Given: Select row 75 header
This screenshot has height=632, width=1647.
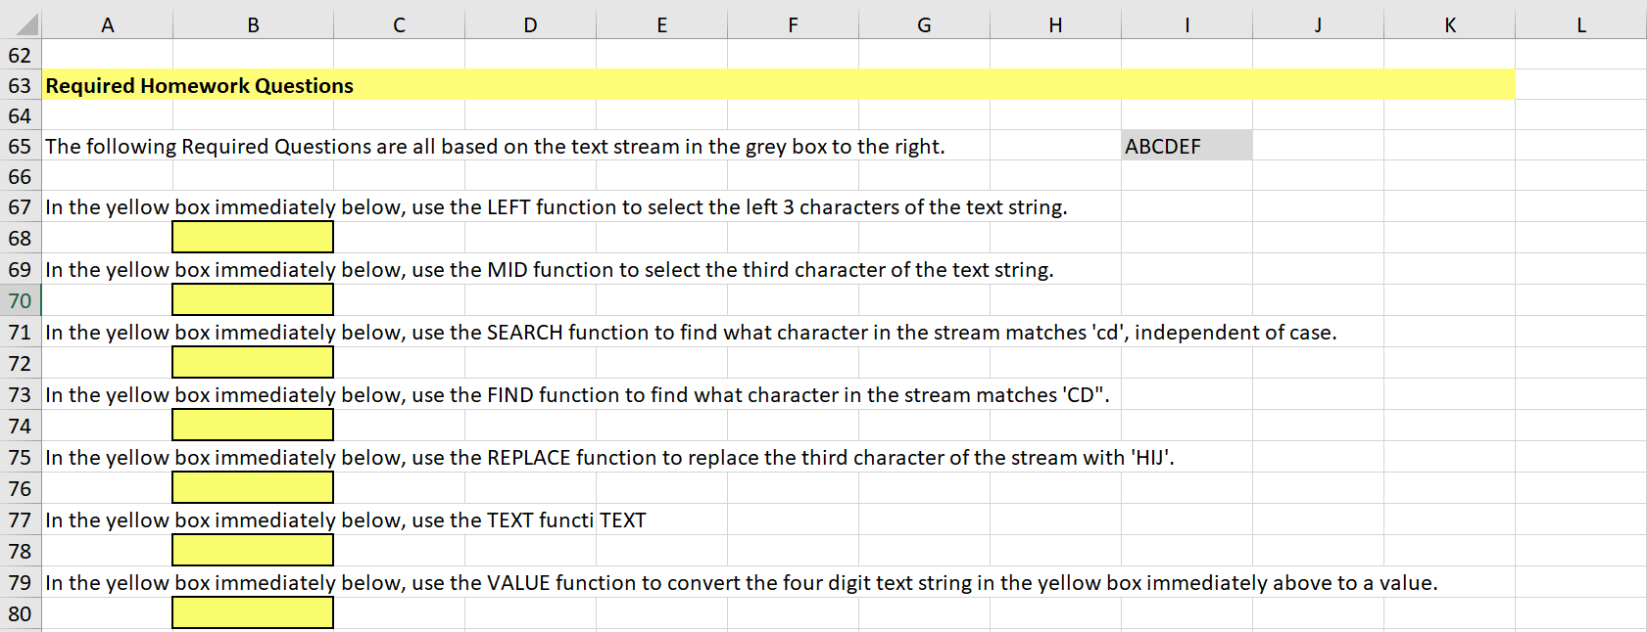Looking at the screenshot, I should 21,457.
